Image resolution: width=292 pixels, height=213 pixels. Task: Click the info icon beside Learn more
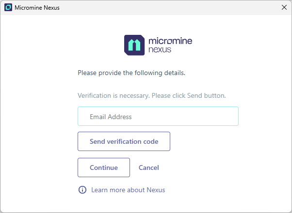click(x=82, y=190)
